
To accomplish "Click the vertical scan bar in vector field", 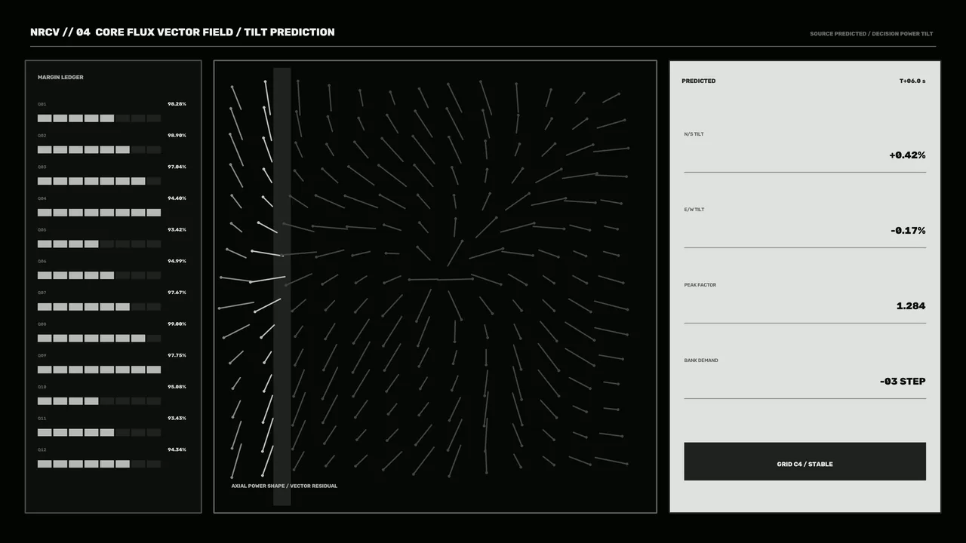I will (x=281, y=287).
